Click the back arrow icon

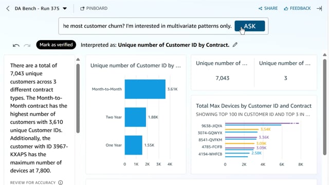click(8, 8)
